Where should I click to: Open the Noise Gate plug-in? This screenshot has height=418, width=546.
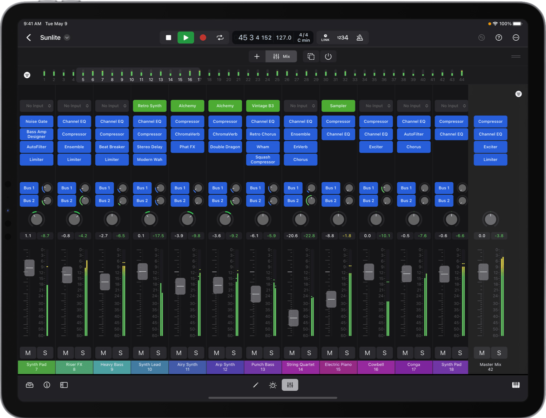tap(37, 122)
